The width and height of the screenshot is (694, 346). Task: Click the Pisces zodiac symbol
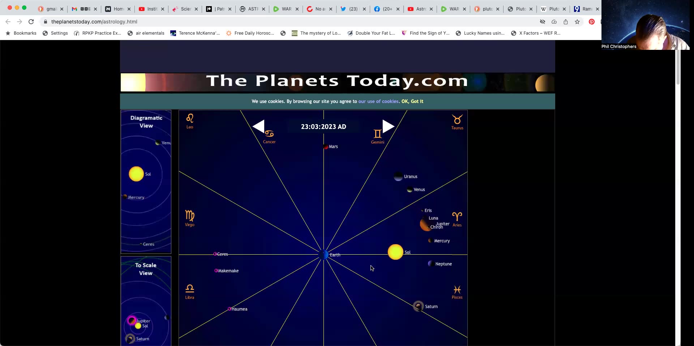[457, 289]
